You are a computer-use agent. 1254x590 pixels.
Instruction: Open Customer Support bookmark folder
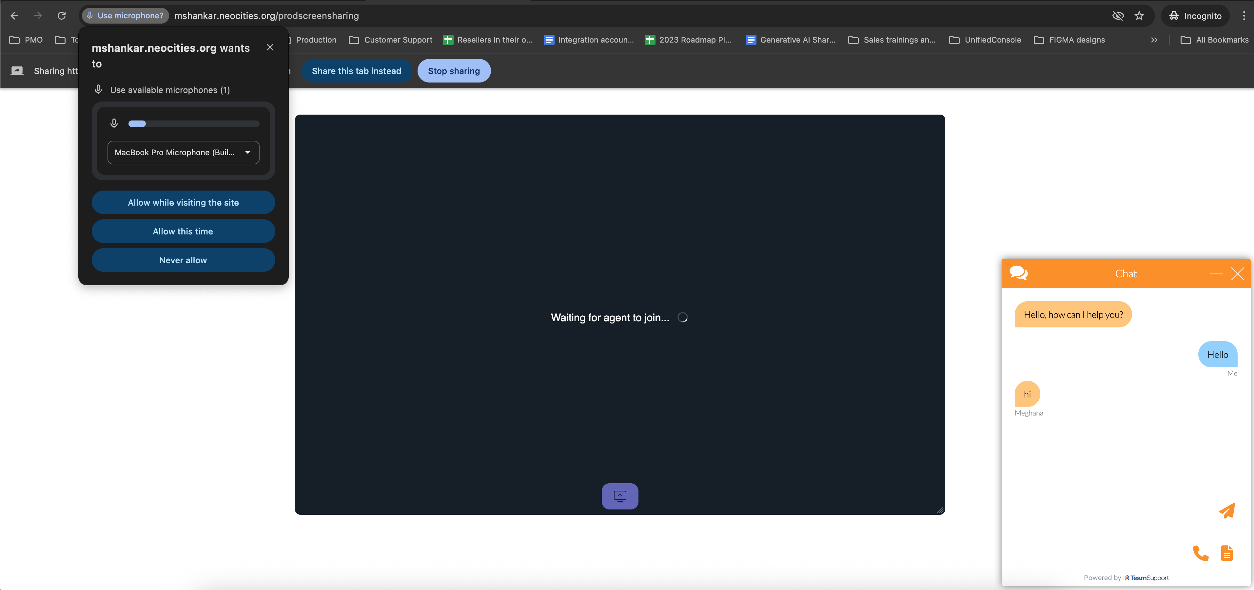(x=390, y=40)
